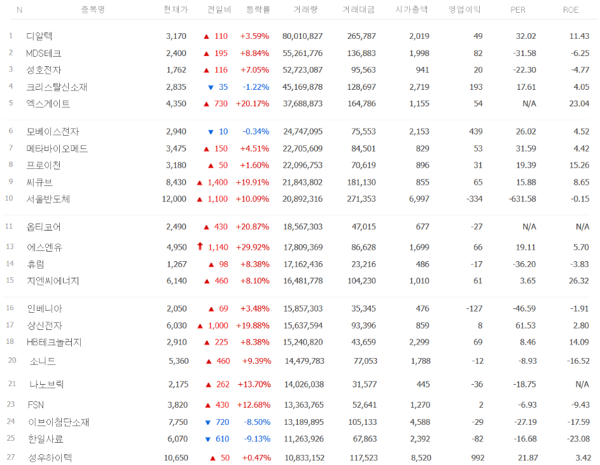
Task: Click 옵티코어's change rate +20.87%
Action: coord(253,227)
